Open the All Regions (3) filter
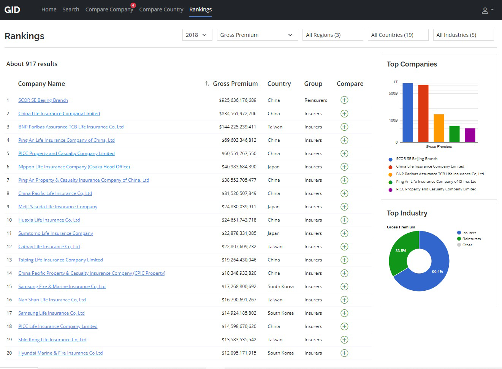The width and height of the screenshot is (502, 369). (x=333, y=35)
